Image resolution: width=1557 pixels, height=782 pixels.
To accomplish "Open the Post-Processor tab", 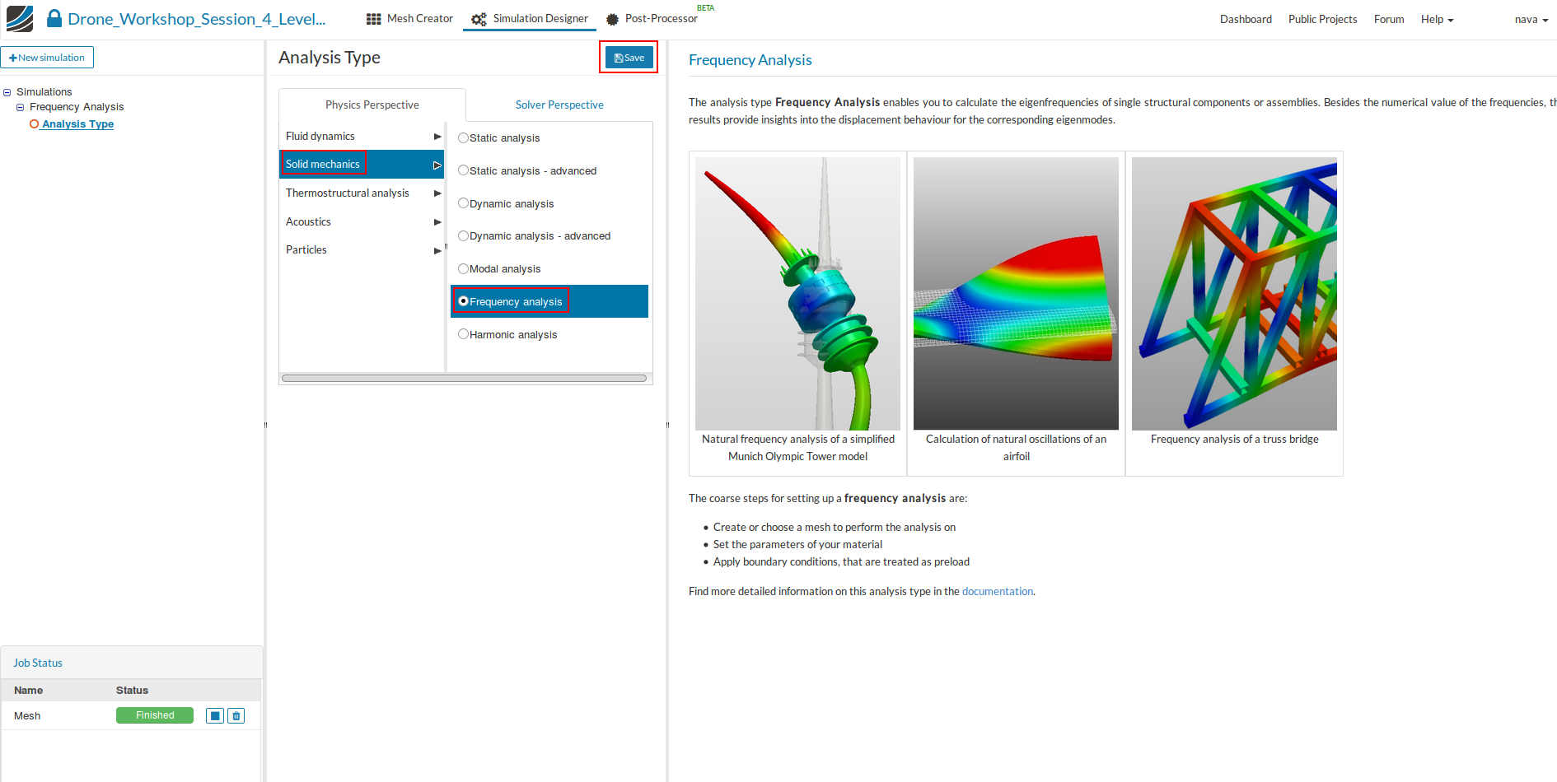I will [652, 18].
